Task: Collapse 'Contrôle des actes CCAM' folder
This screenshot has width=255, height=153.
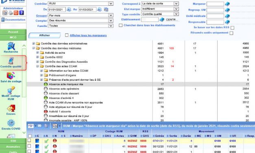Action: (37, 66)
